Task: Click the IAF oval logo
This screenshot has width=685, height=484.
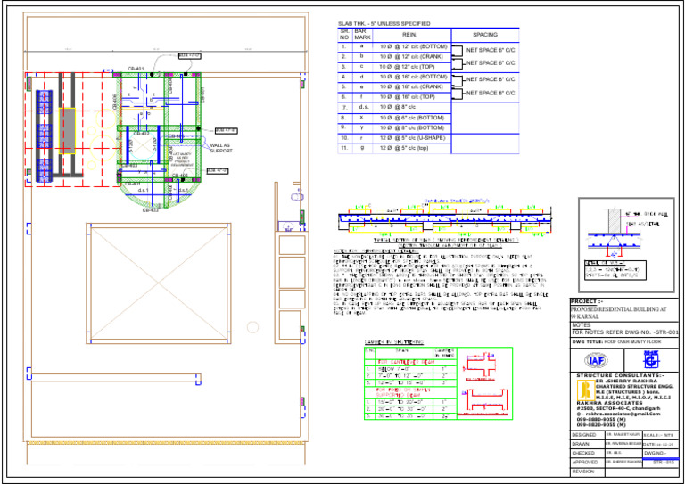Action: [x=596, y=360]
